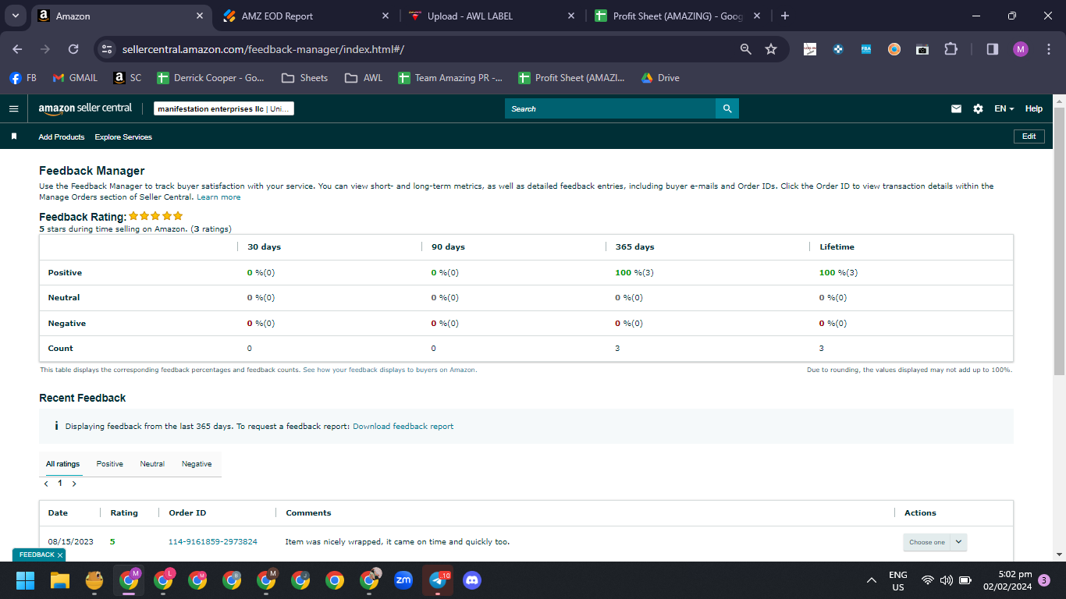Select the Negative ratings tab
Image resolution: width=1066 pixels, height=599 pixels.
(x=197, y=464)
